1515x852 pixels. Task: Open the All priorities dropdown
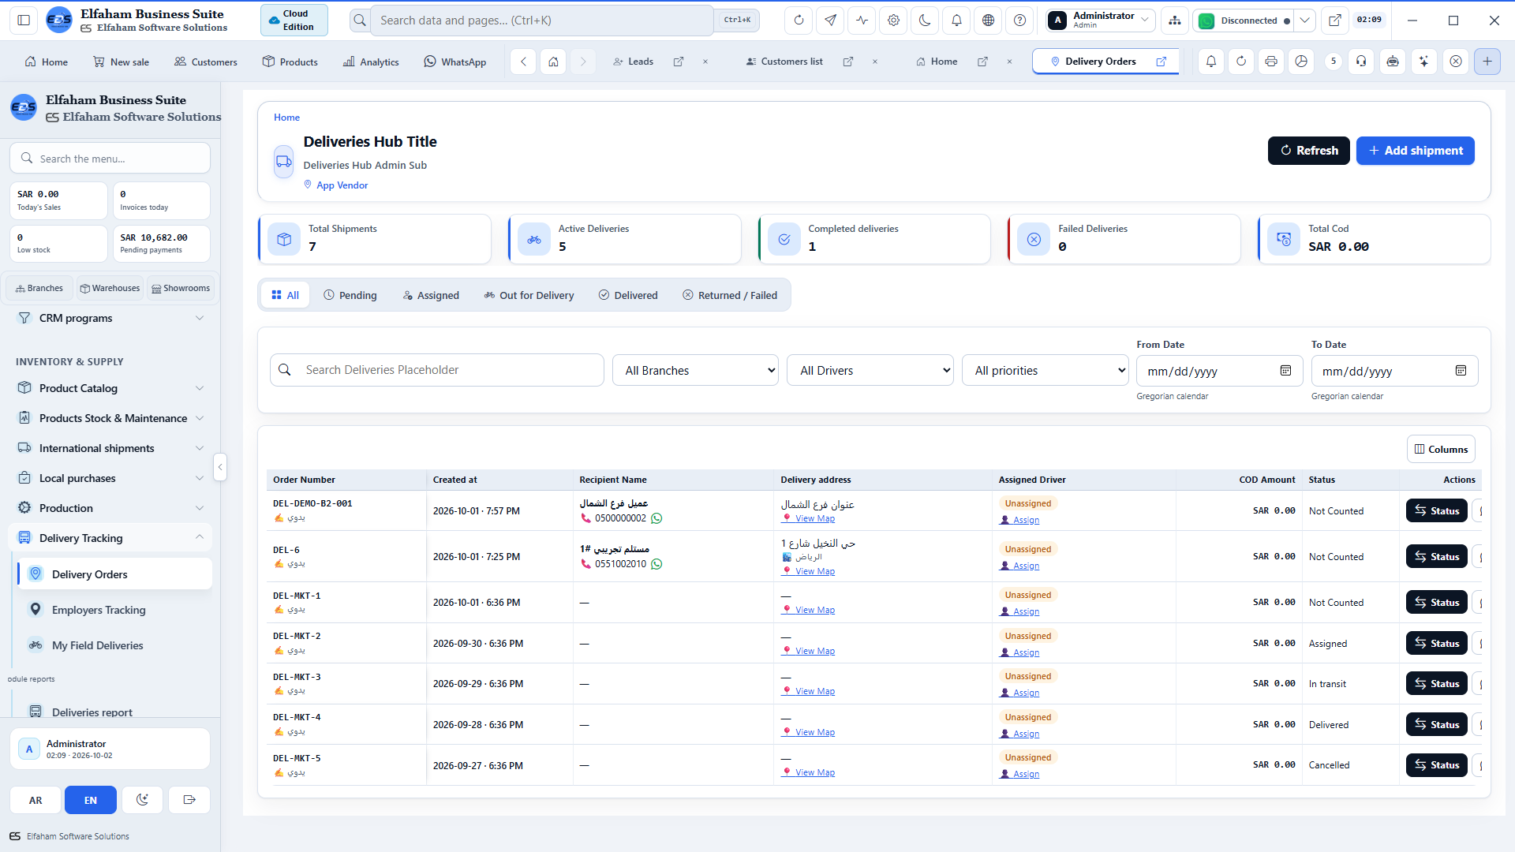(1045, 371)
